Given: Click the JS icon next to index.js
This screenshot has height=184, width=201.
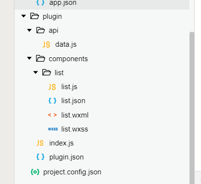Looking at the screenshot, I should tap(40, 143).
